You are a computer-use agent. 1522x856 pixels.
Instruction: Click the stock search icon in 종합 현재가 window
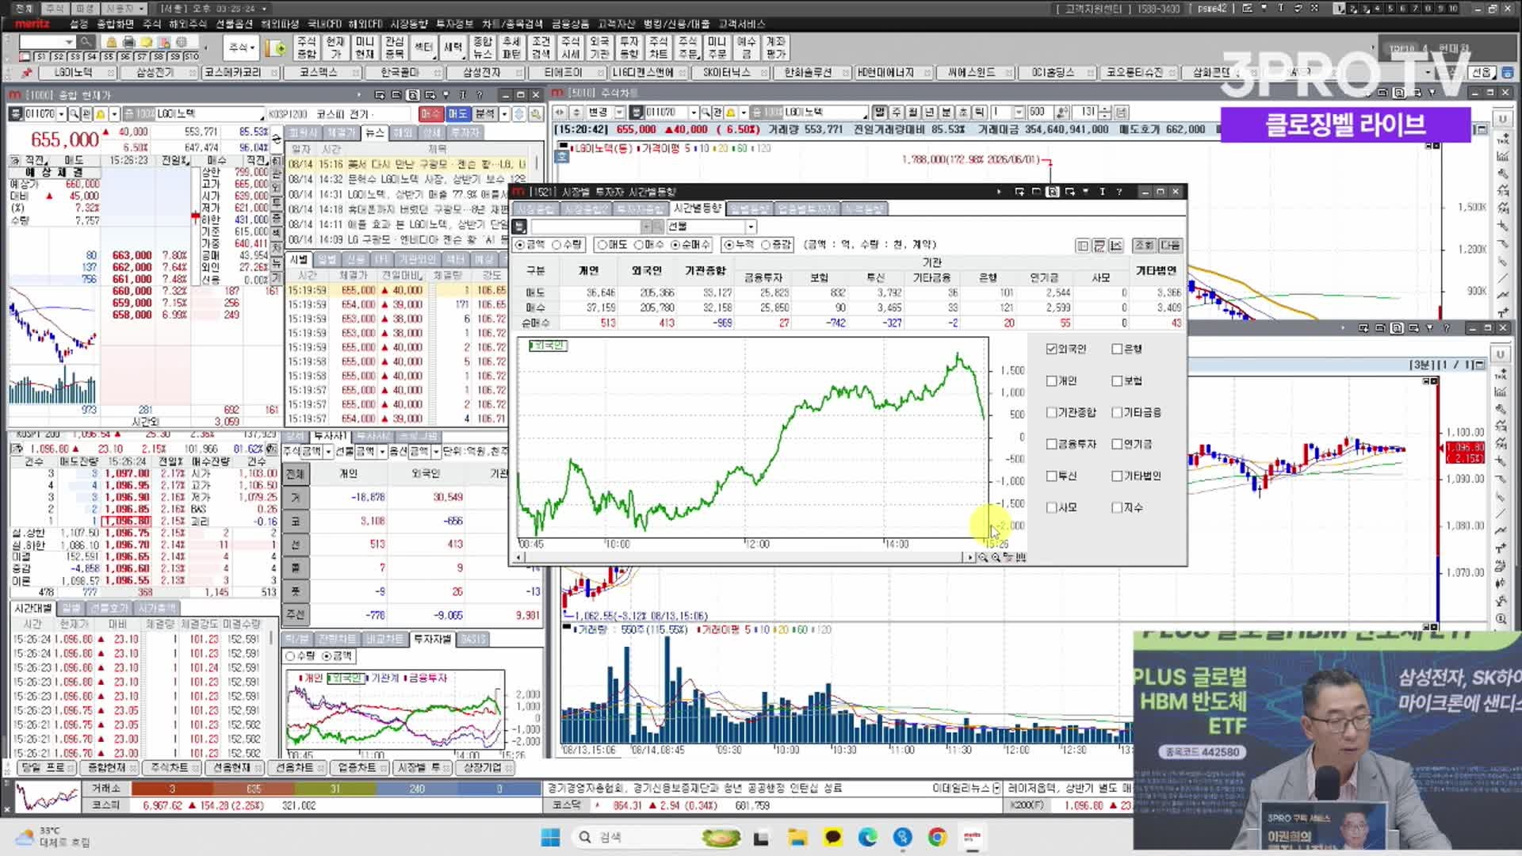pyautogui.click(x=74, y=114)
